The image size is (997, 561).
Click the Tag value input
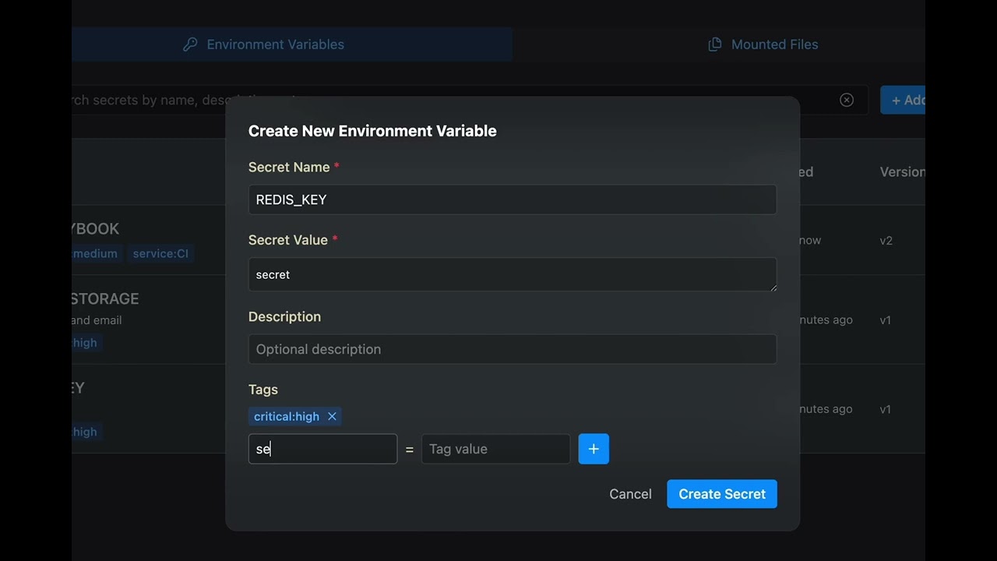coord(495,449)
